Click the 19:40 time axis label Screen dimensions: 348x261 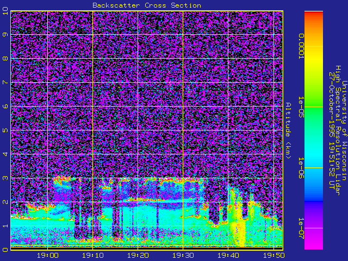[x=228, y=256]
